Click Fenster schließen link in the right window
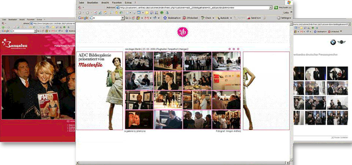The height and width of the screenshot is (165, 352). pyautogui.click(x=340, y=137)
